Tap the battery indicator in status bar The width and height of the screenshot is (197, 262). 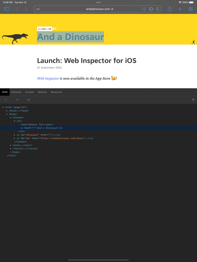(x=191, y=2)
